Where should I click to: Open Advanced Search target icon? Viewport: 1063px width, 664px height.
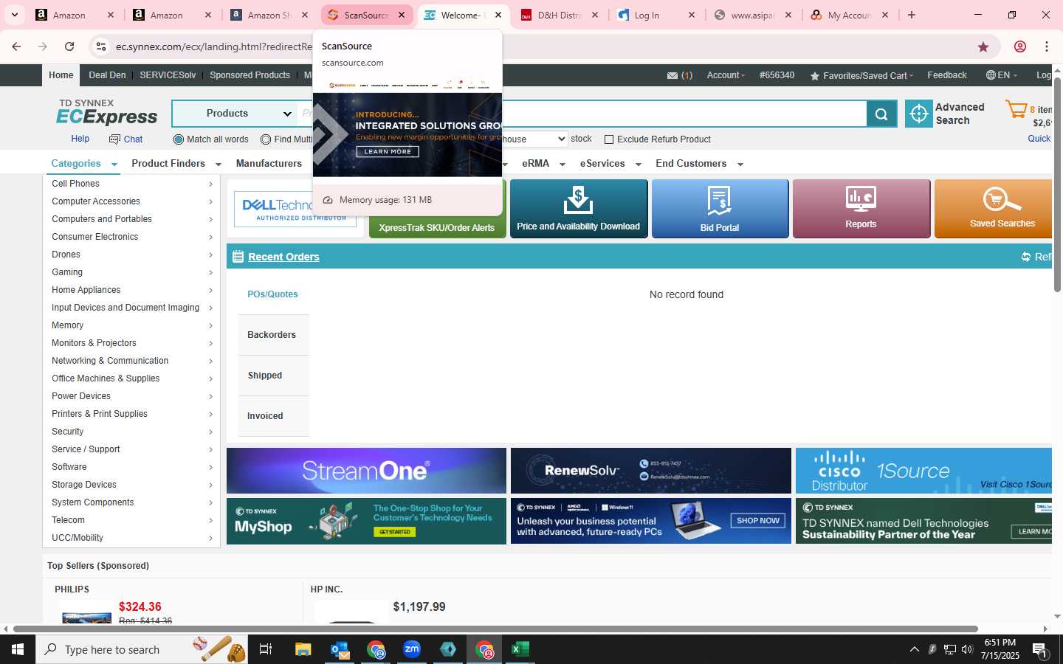[x=919, y=114]
